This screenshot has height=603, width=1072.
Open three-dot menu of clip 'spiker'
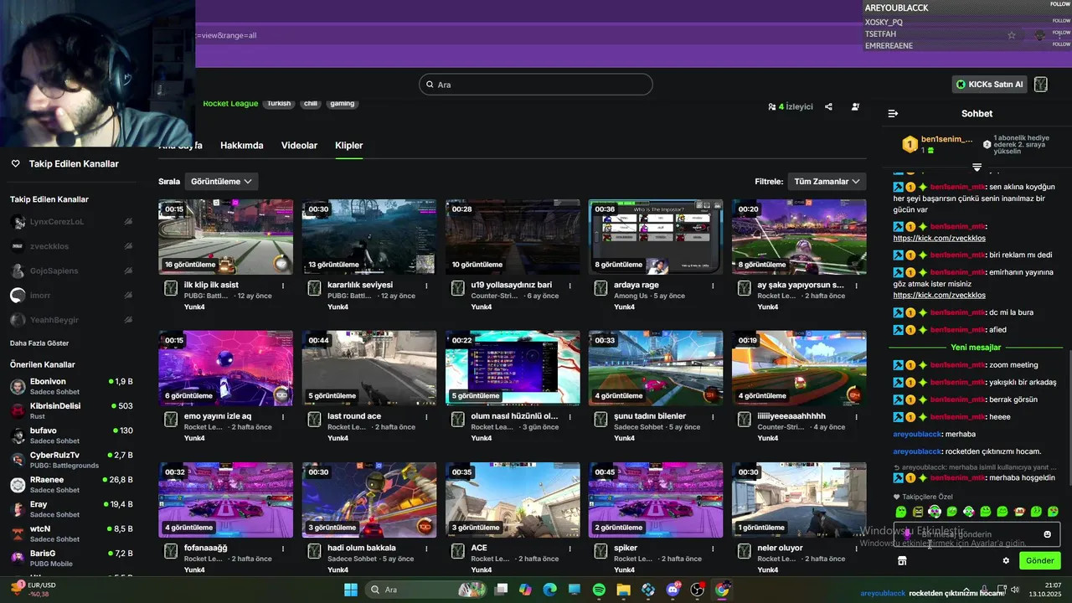point(713,549)
